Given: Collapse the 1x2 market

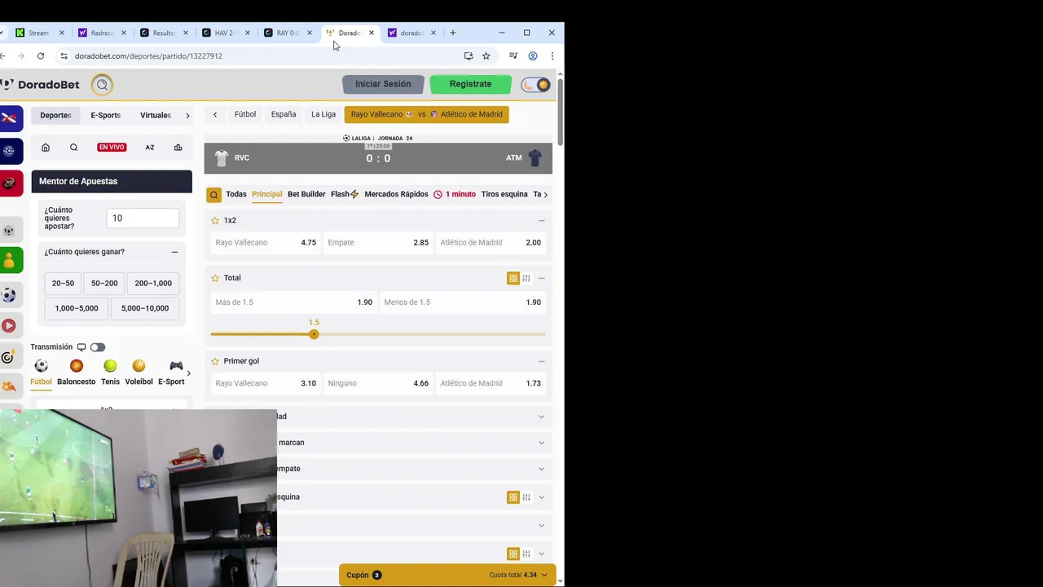Looking at the screenshot, I should (x=541, y=220).
